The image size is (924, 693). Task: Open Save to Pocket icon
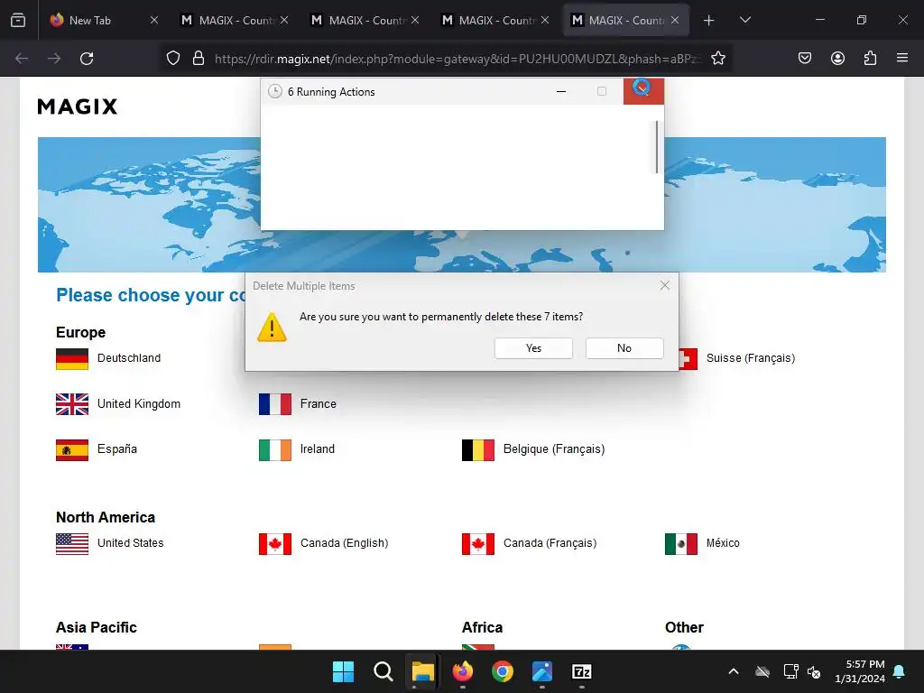click(804, 59)
